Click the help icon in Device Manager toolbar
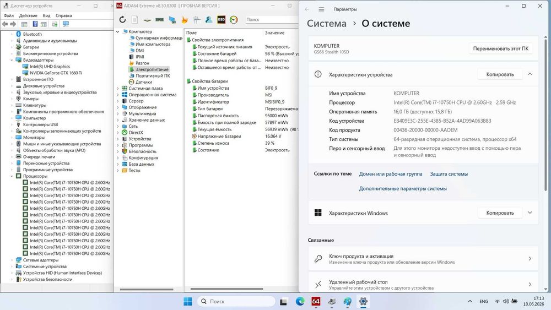 pos(35,24)
